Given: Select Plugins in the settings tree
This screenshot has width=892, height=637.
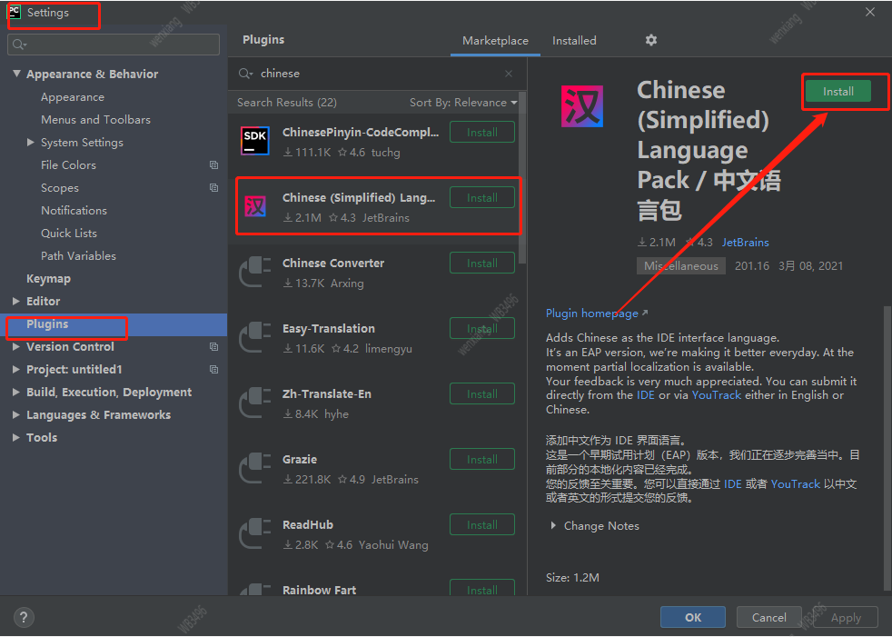Looking at the screenshot, I should tap(114, 324).
